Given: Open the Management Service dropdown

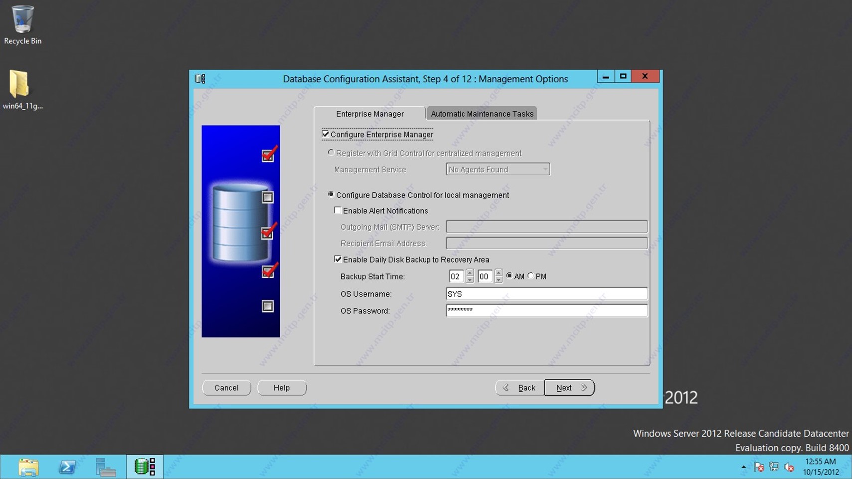Looking at the screenshot, I should pos(498,169).
